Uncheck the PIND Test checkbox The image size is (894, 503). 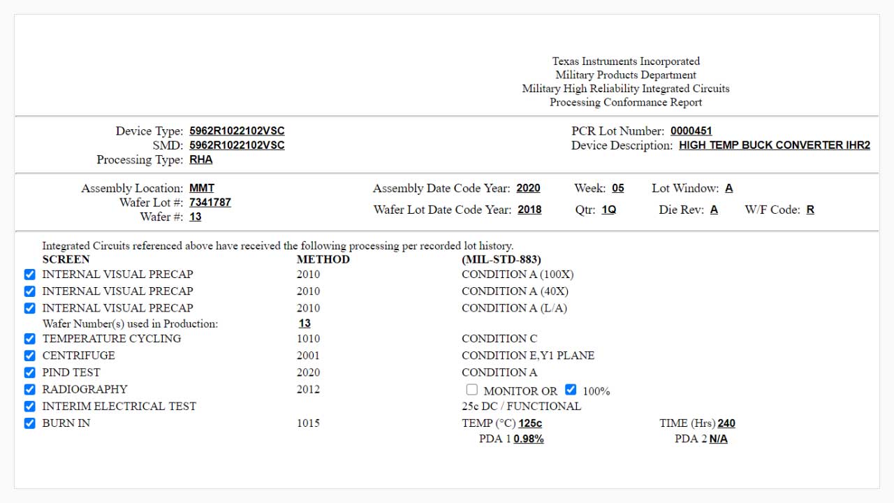29,372
